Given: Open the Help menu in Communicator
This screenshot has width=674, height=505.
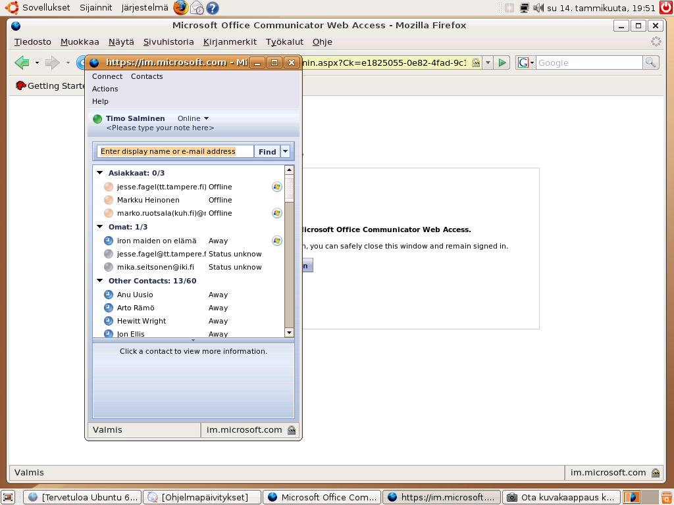Looking at the screenshot, I should pyautogui.click(x=100, y=101).
